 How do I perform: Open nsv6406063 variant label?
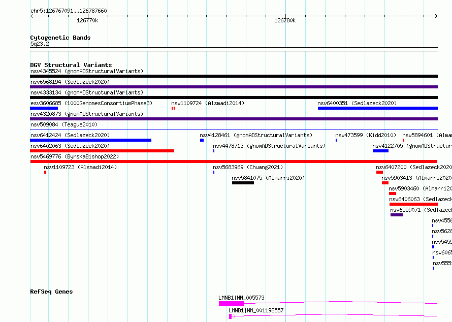pos(421,199)
